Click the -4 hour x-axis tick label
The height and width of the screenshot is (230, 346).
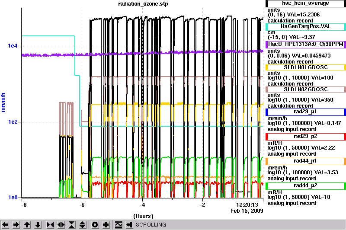pyautogui.click(x=142, y=204)
